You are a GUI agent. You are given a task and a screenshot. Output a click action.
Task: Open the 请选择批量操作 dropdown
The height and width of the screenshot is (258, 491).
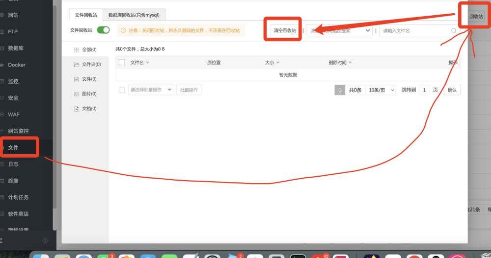point(151,90)
